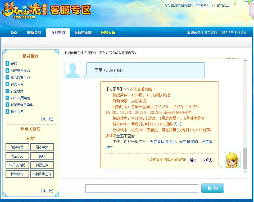
Task: Click the number 5 badge beside 安全模式
Action: click(x=7, y=91)
